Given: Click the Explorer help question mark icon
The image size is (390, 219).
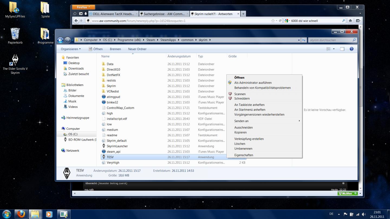Looking at the screenshot, I should pos(352,49).
